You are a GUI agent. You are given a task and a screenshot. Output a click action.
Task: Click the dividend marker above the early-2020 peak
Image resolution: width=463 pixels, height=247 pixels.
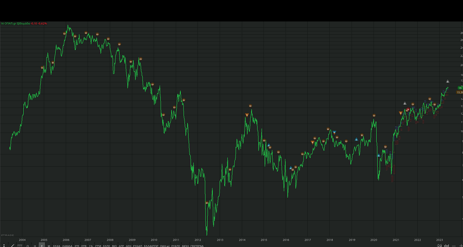tap(374, 116)
